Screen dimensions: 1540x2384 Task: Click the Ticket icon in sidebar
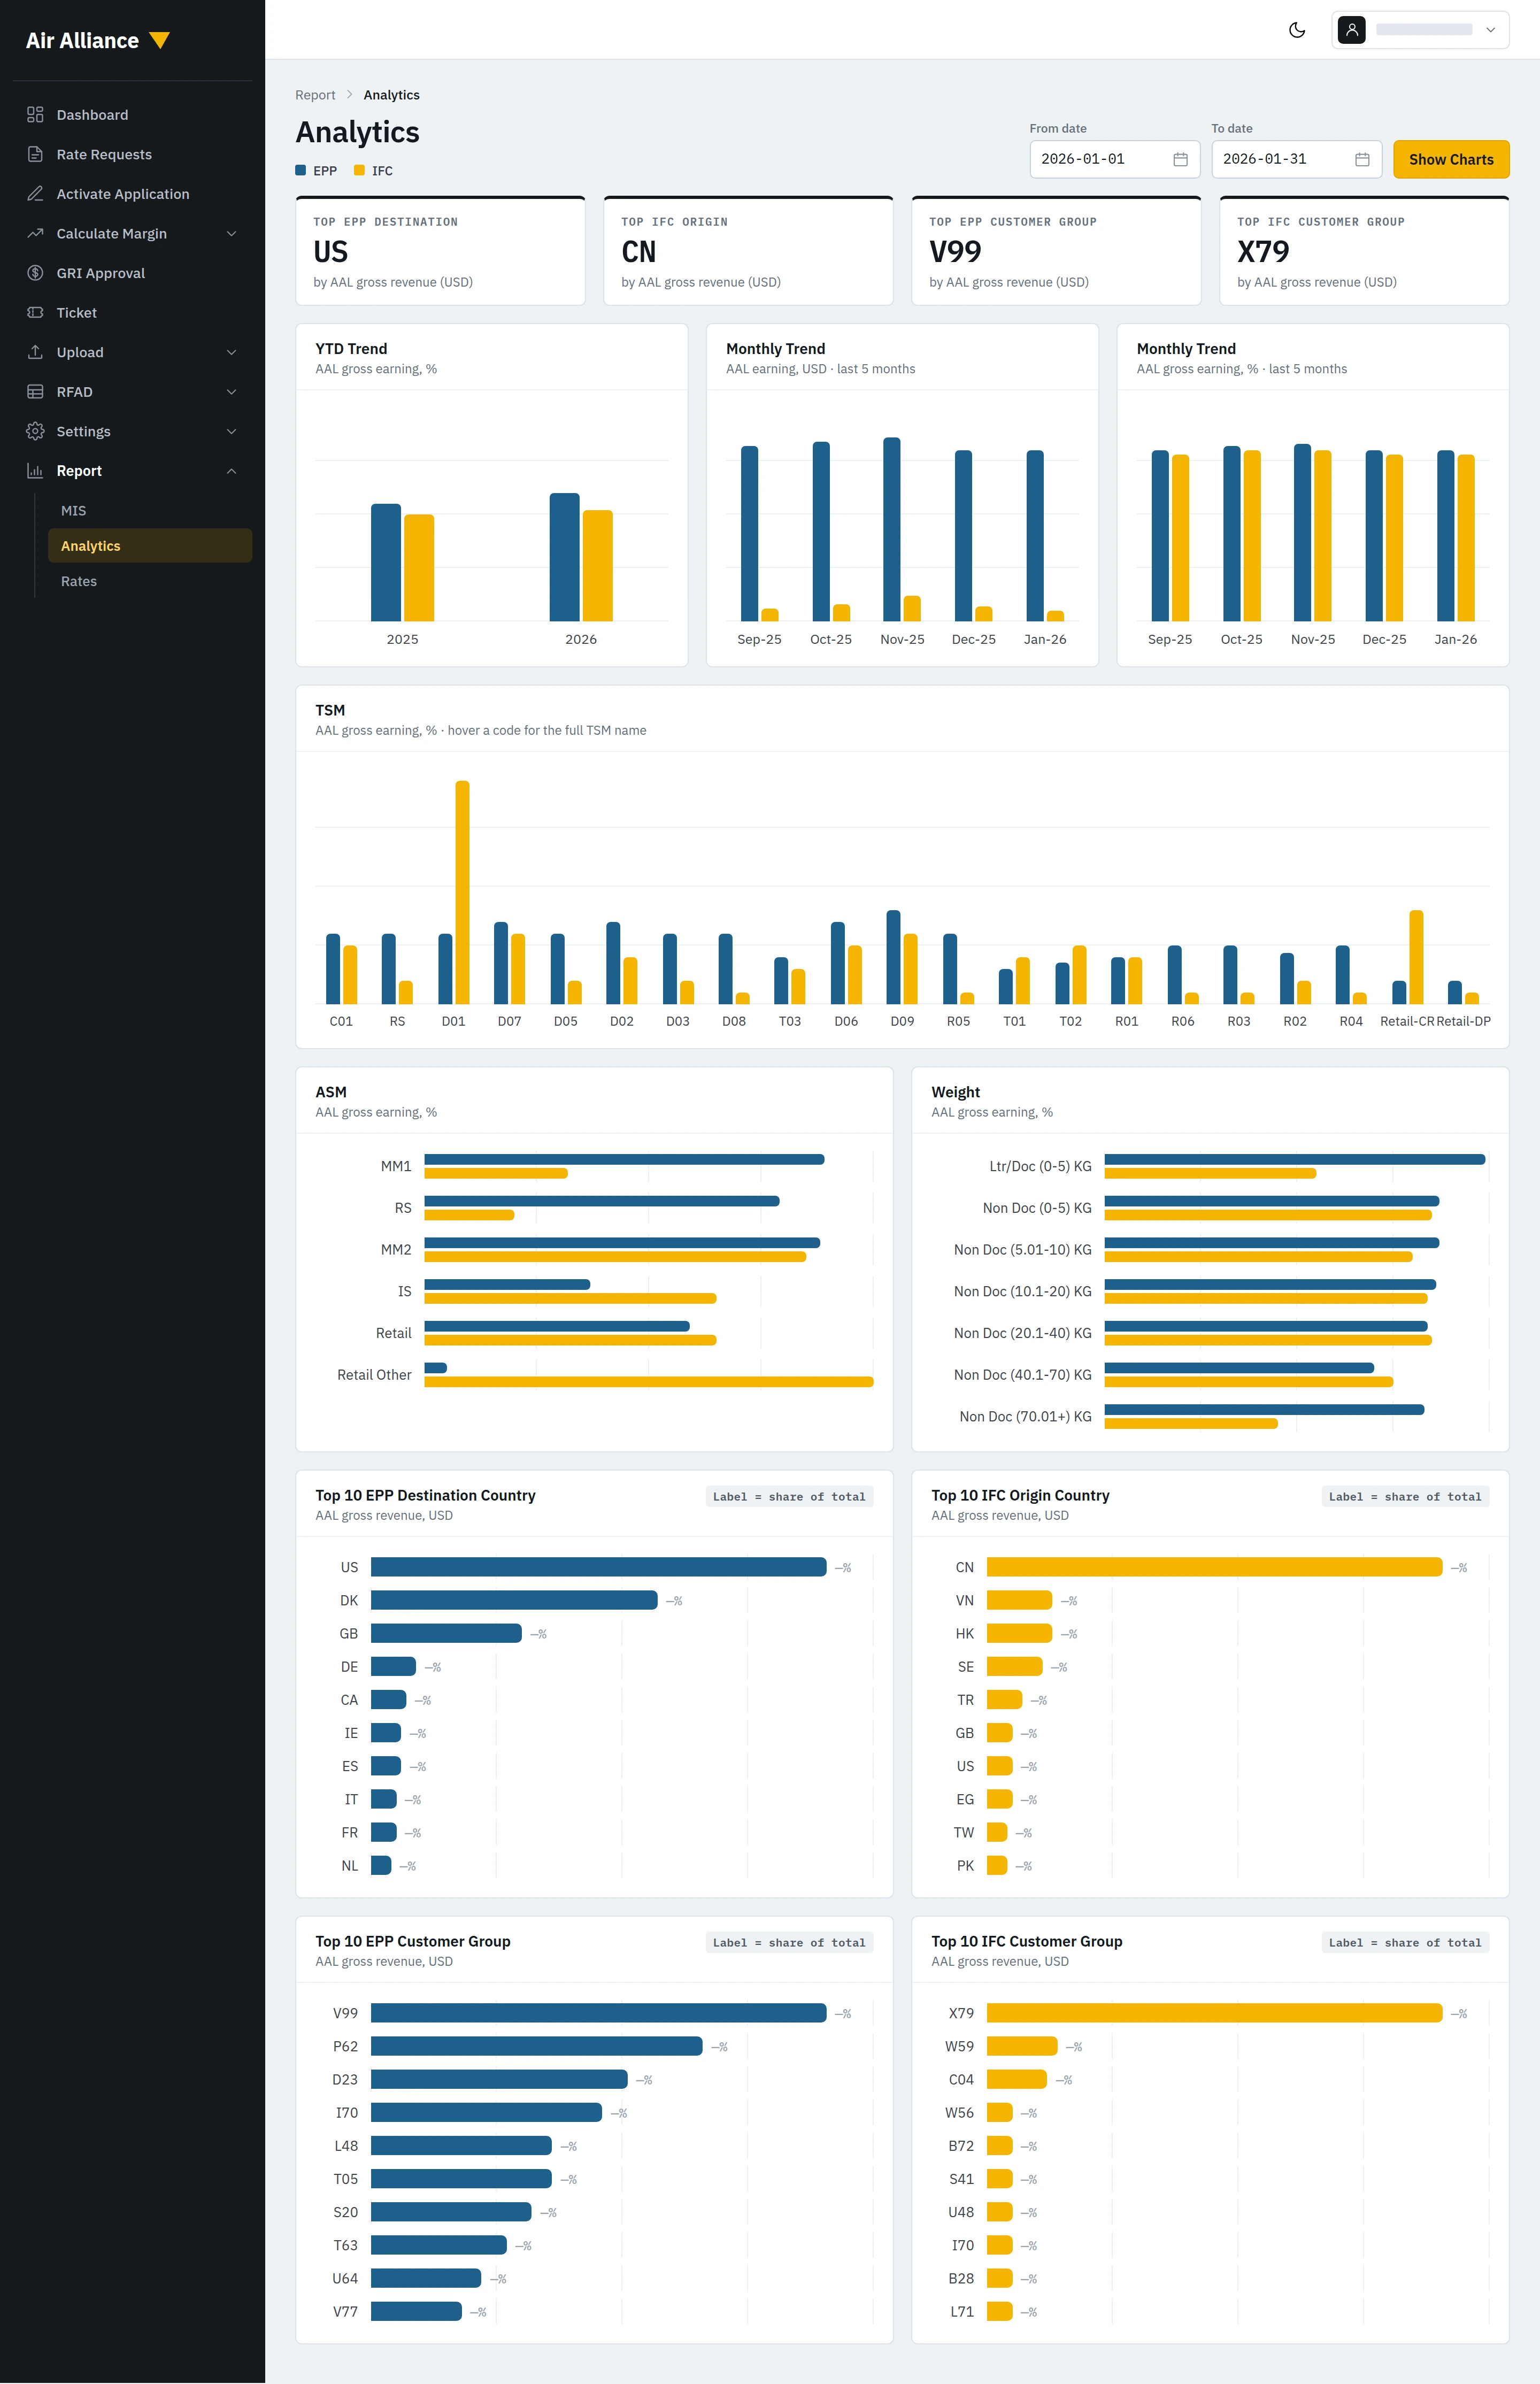(x=35, y=312)
